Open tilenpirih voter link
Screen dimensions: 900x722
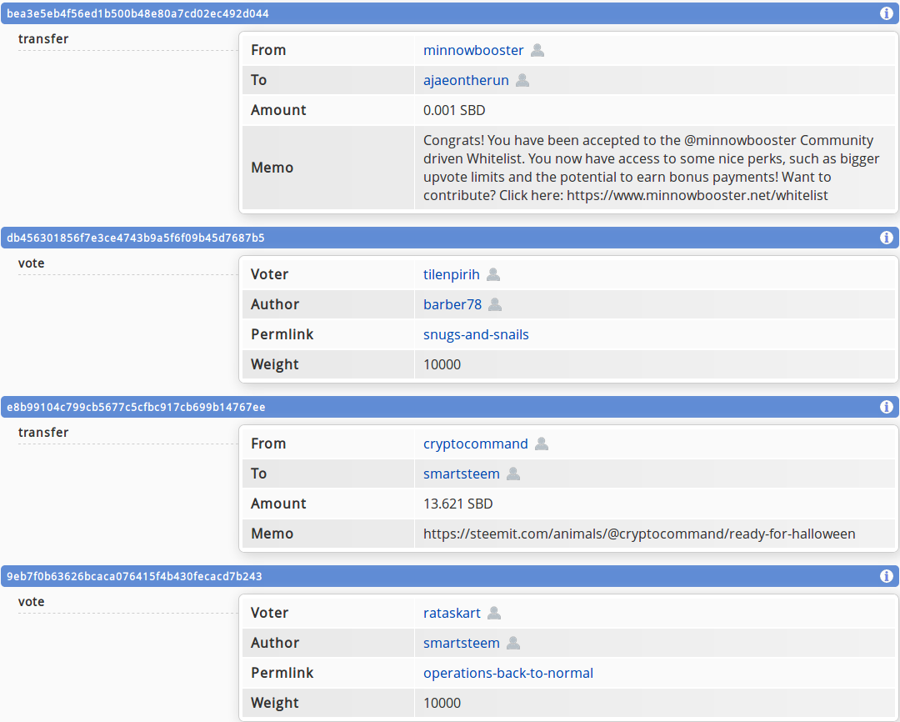(451, 274)
